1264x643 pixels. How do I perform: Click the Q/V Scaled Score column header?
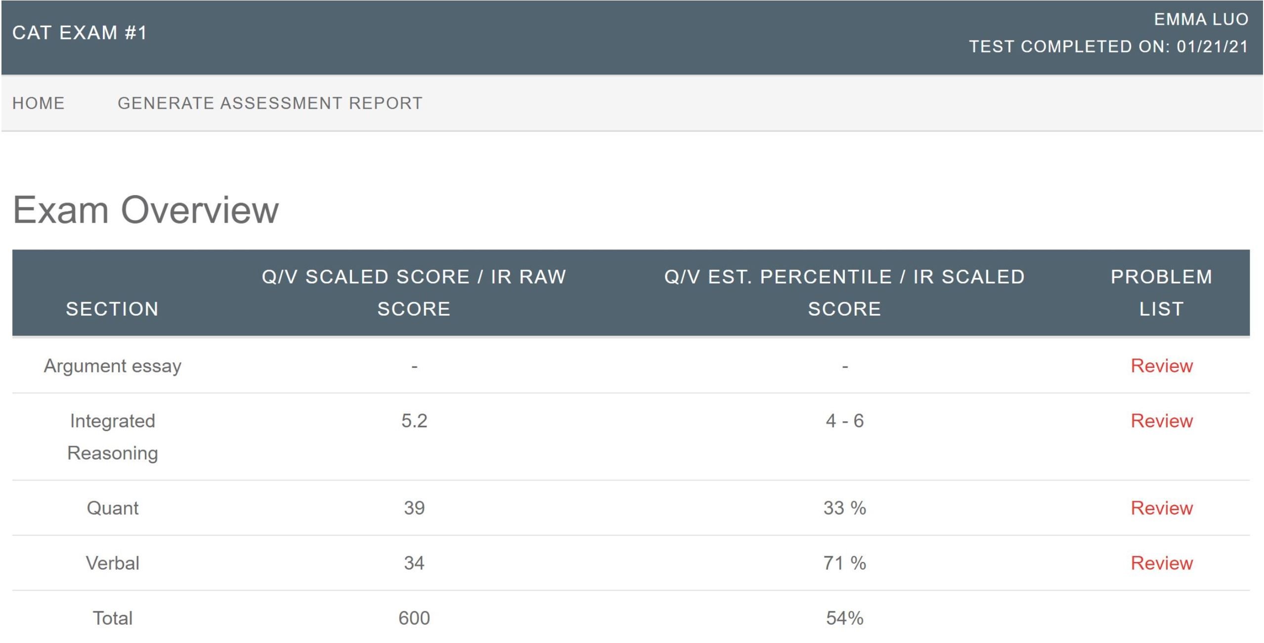414,293
